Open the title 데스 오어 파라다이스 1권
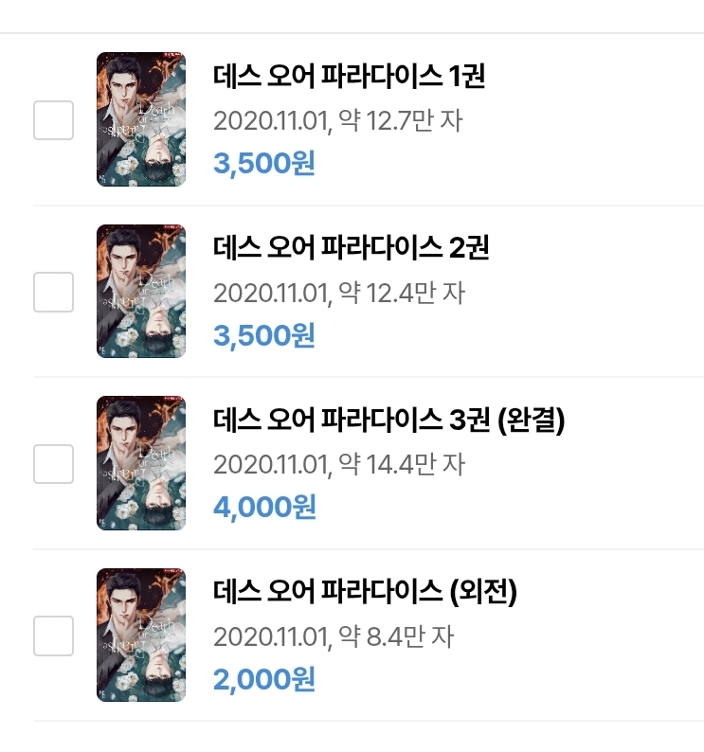Screen dimensions: 704x752 pos(349,77)
